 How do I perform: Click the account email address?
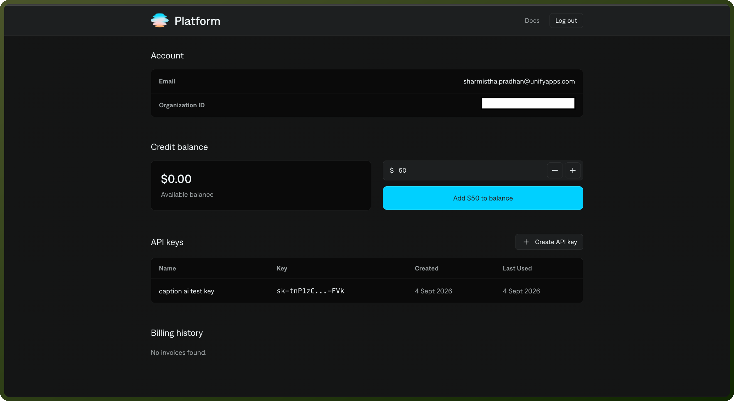[x=519, y=81]
